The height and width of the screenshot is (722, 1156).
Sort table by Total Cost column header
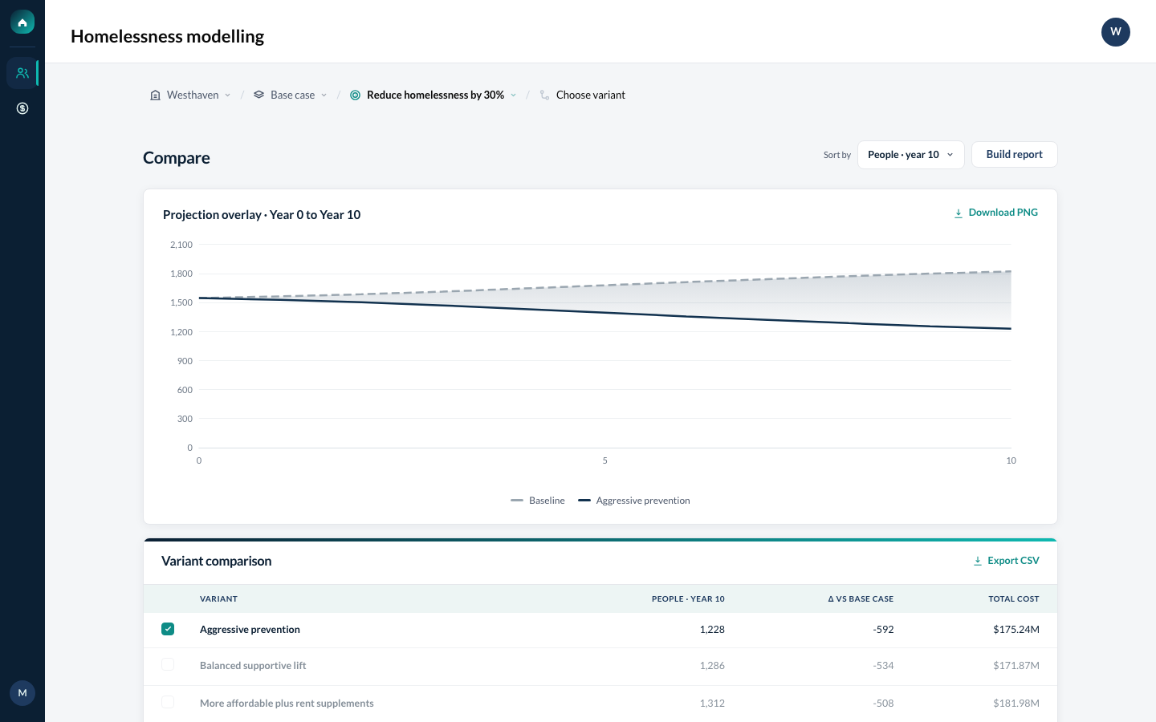click(x=1013, y=598)
